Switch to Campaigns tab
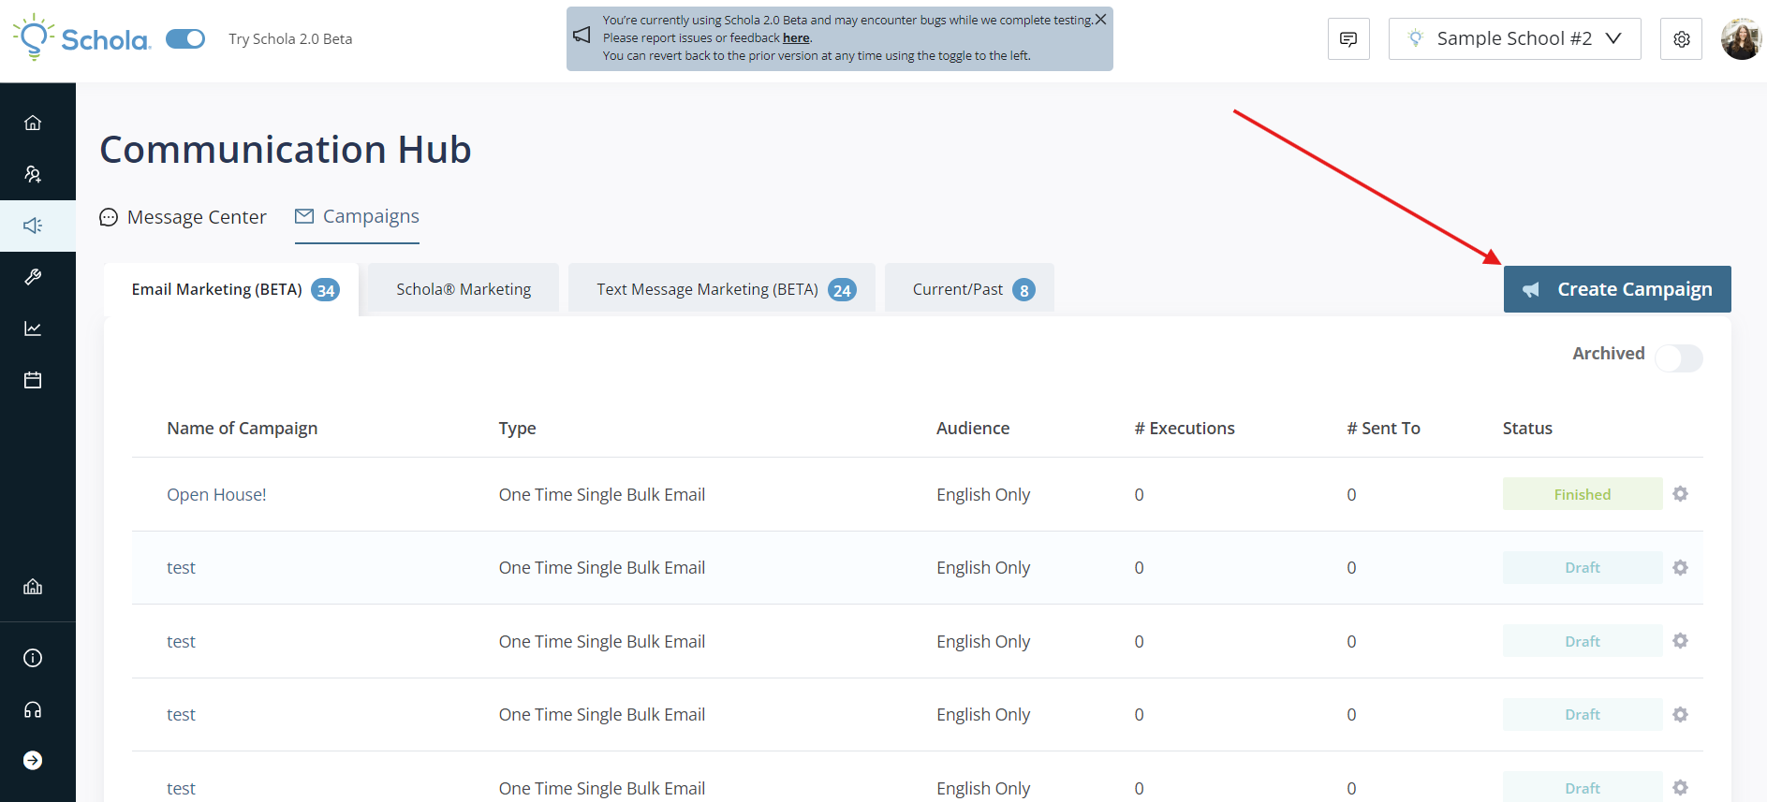 coord(357,217)
